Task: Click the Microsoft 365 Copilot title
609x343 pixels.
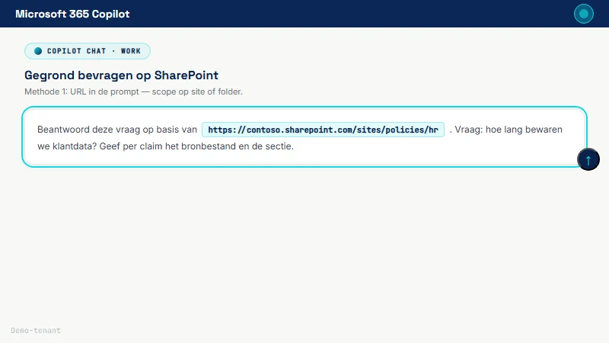Action: 72,14
